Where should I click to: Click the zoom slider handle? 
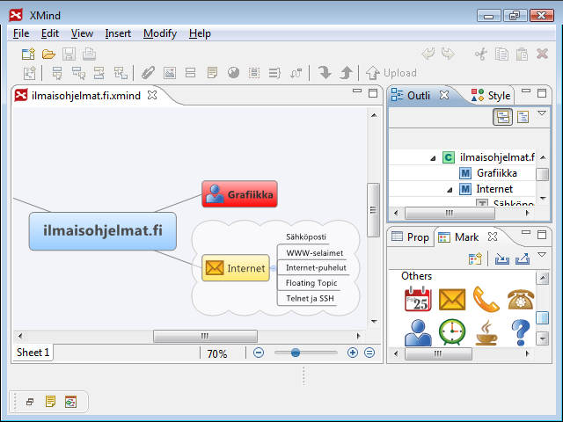click(x=296, y=353)
